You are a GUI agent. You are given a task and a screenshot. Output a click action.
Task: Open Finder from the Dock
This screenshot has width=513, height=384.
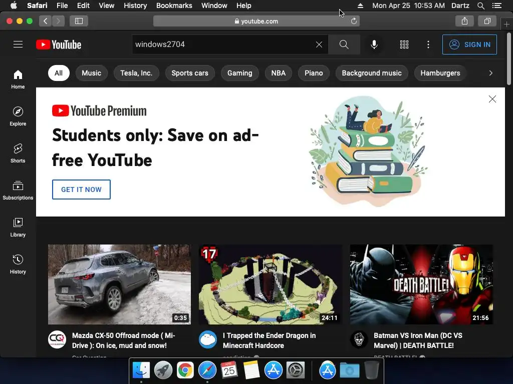point(141,370)
